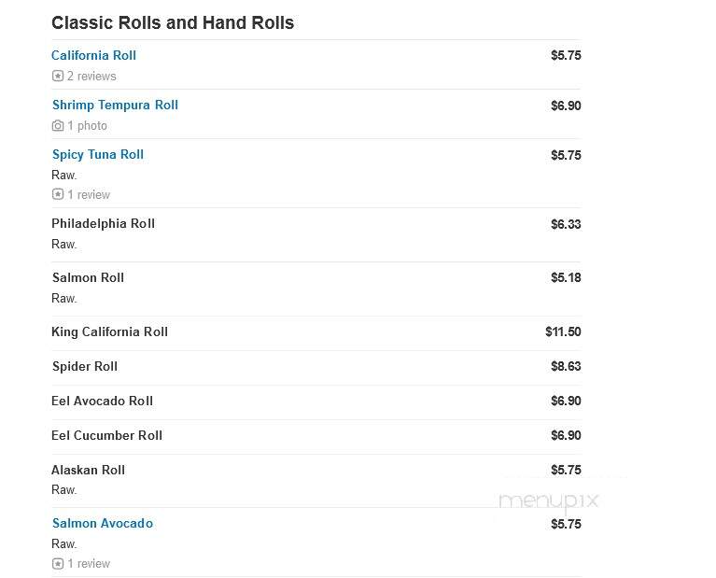Open the California Roll link

click(x=93, y=55)
